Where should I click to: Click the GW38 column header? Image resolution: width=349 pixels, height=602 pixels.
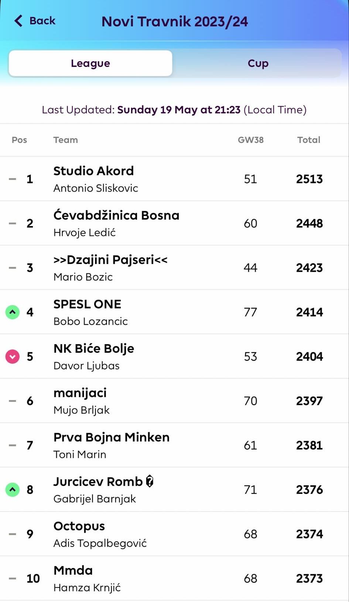click(251, 140)
